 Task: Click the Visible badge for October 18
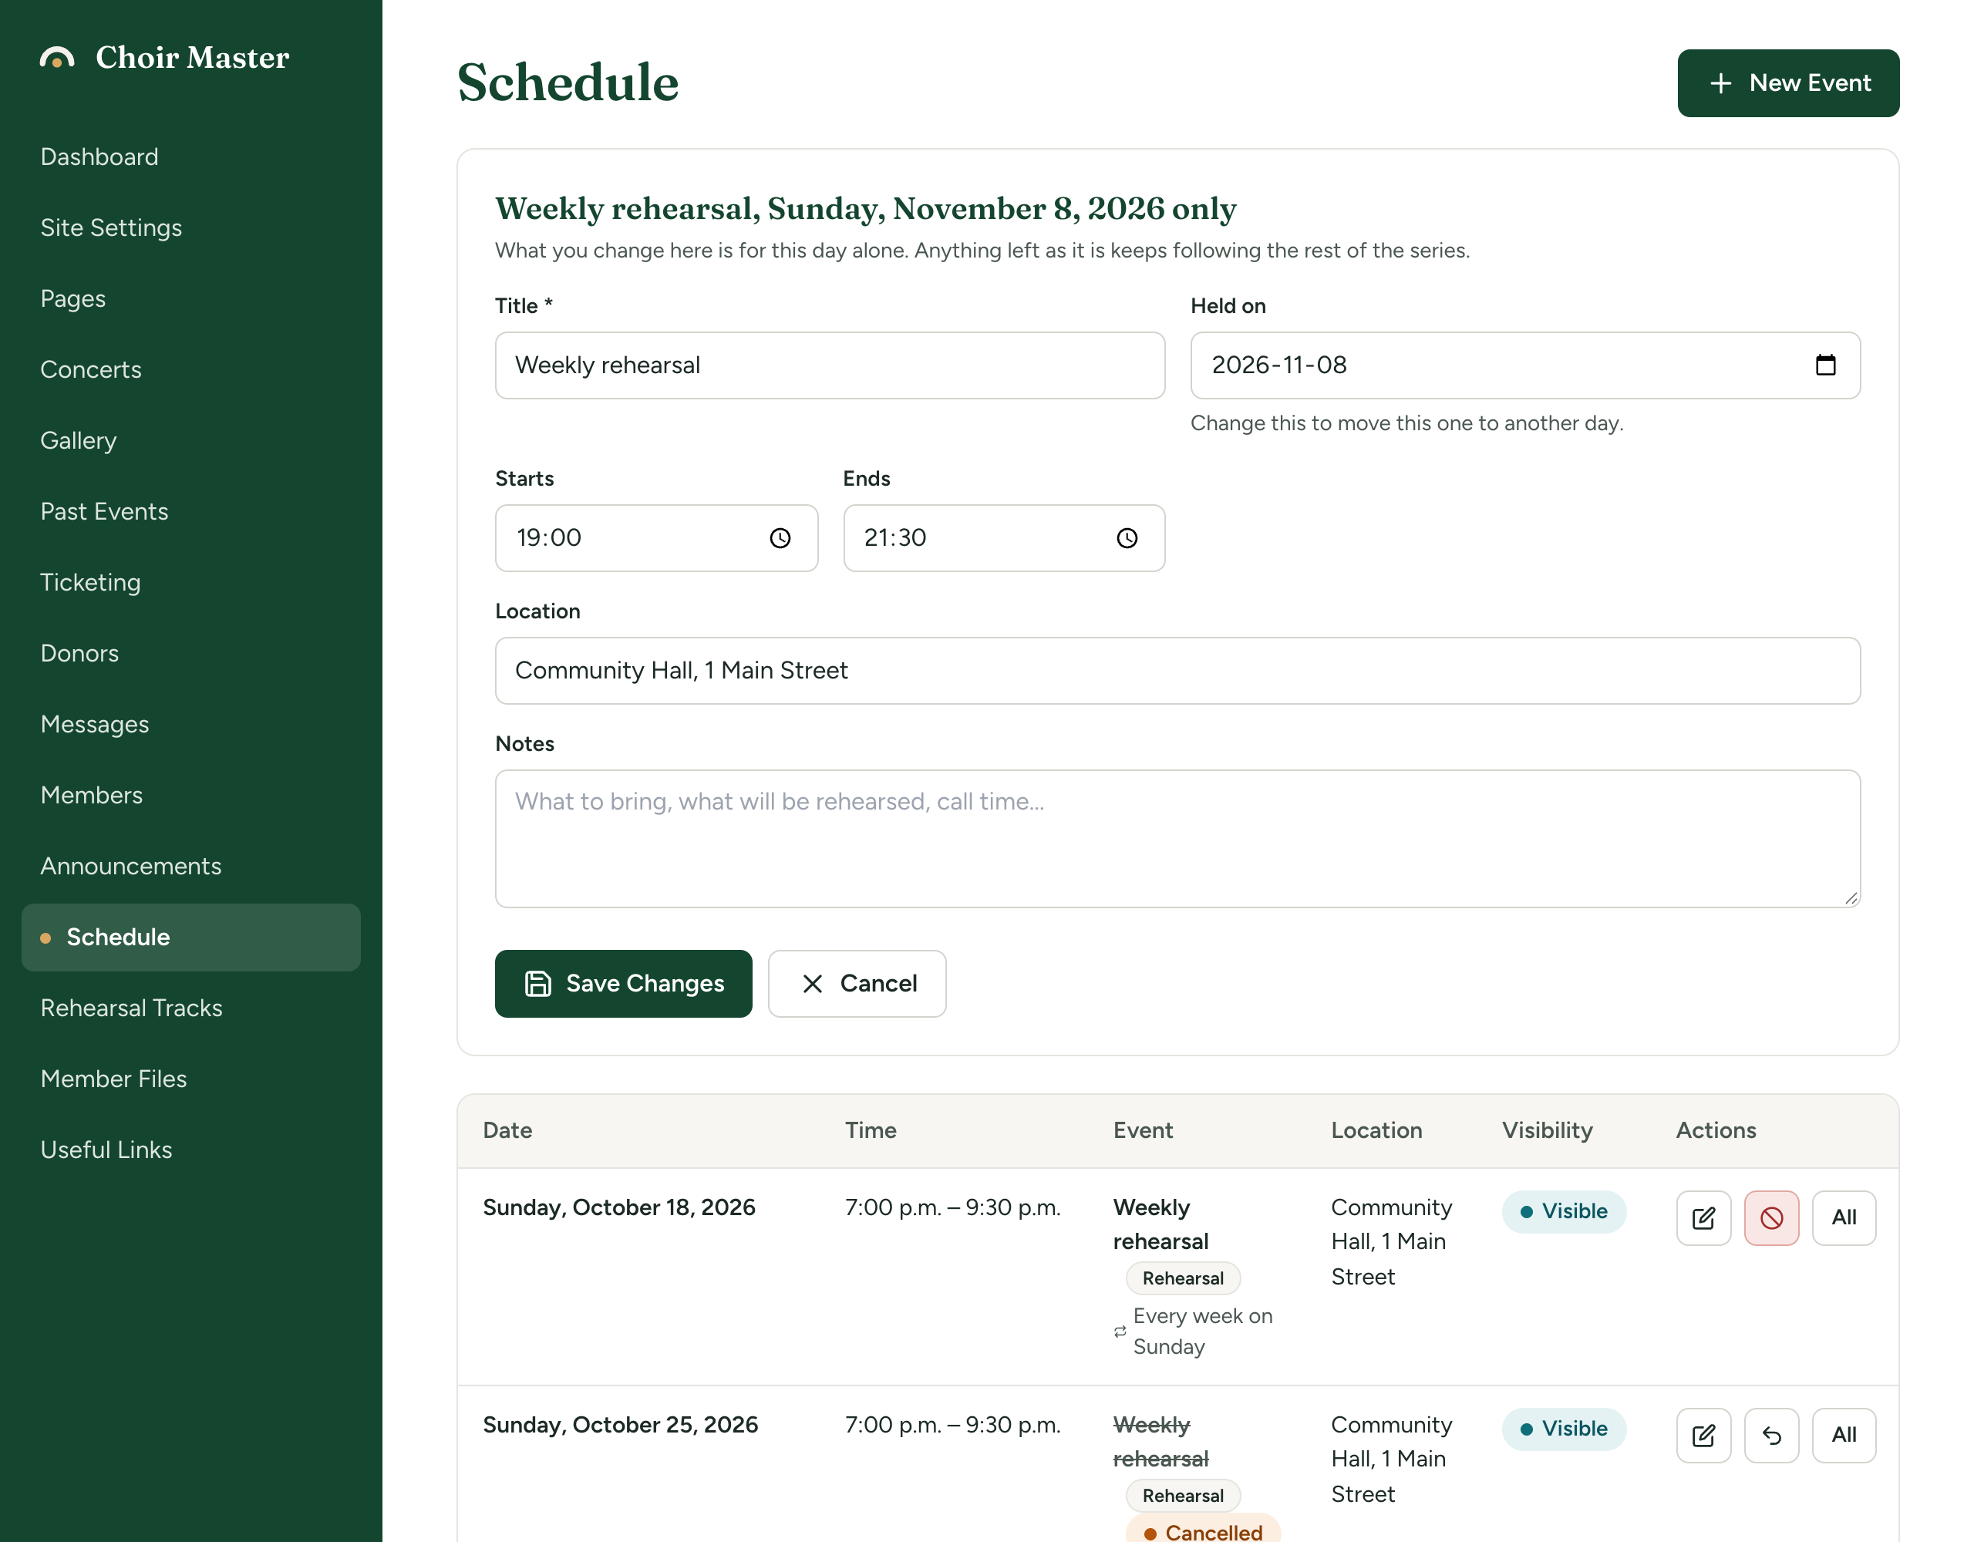click(1564, 1211)
